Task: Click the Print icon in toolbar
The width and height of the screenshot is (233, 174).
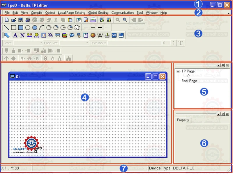Action: coord(28,20)
